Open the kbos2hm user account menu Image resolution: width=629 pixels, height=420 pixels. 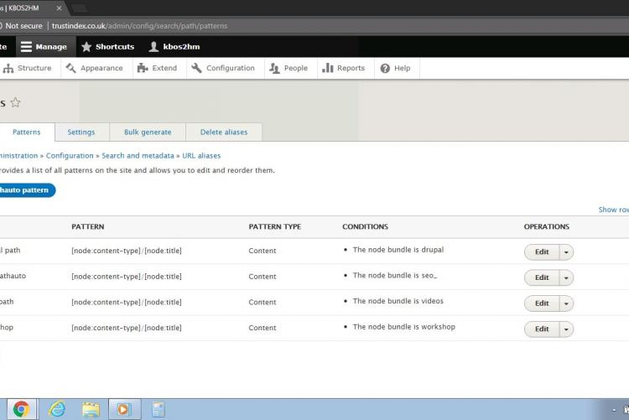174,47
